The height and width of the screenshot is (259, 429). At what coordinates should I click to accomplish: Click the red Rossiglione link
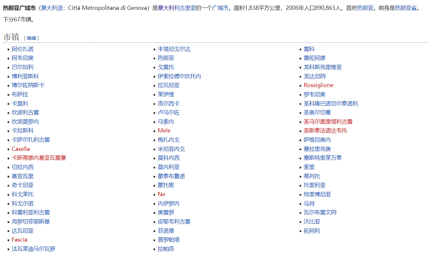tap(318, 85)
